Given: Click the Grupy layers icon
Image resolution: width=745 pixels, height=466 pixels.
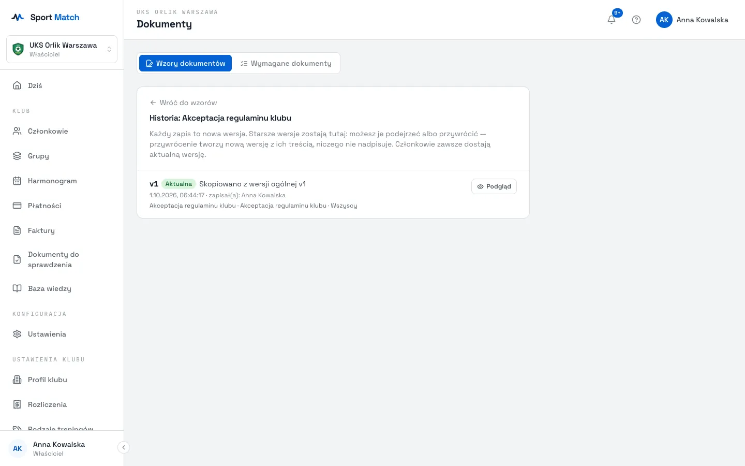Looking at the screenshot, I should coord(17,156).
